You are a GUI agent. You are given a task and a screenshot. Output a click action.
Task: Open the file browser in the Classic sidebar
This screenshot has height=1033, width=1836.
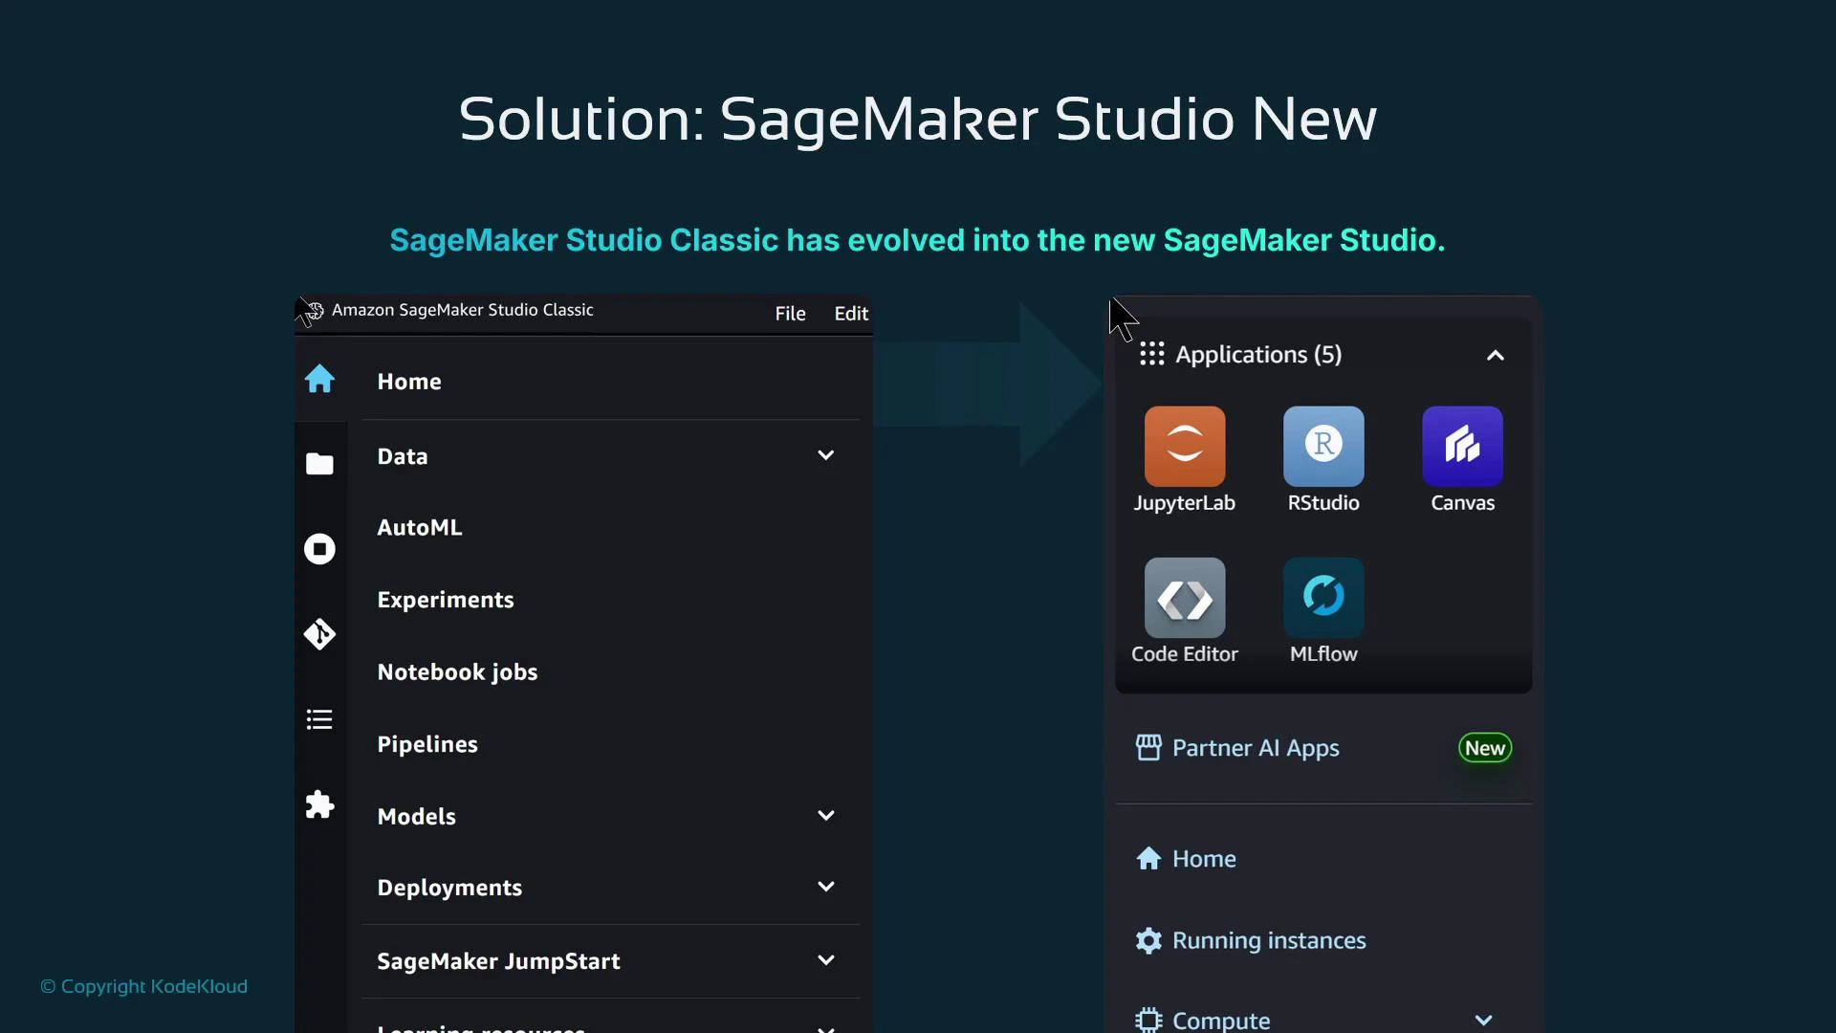319,464
